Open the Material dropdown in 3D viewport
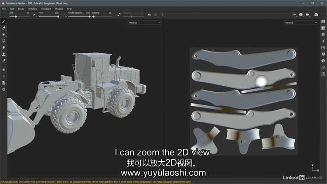This screenshot has height=184, width=327. [144, 23]
